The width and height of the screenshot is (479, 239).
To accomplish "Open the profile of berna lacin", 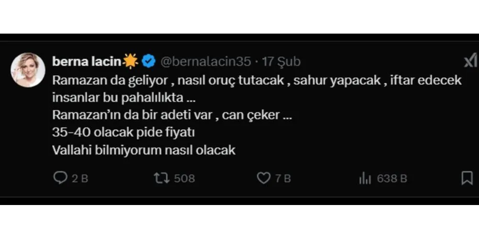I will tap(90, 61).
